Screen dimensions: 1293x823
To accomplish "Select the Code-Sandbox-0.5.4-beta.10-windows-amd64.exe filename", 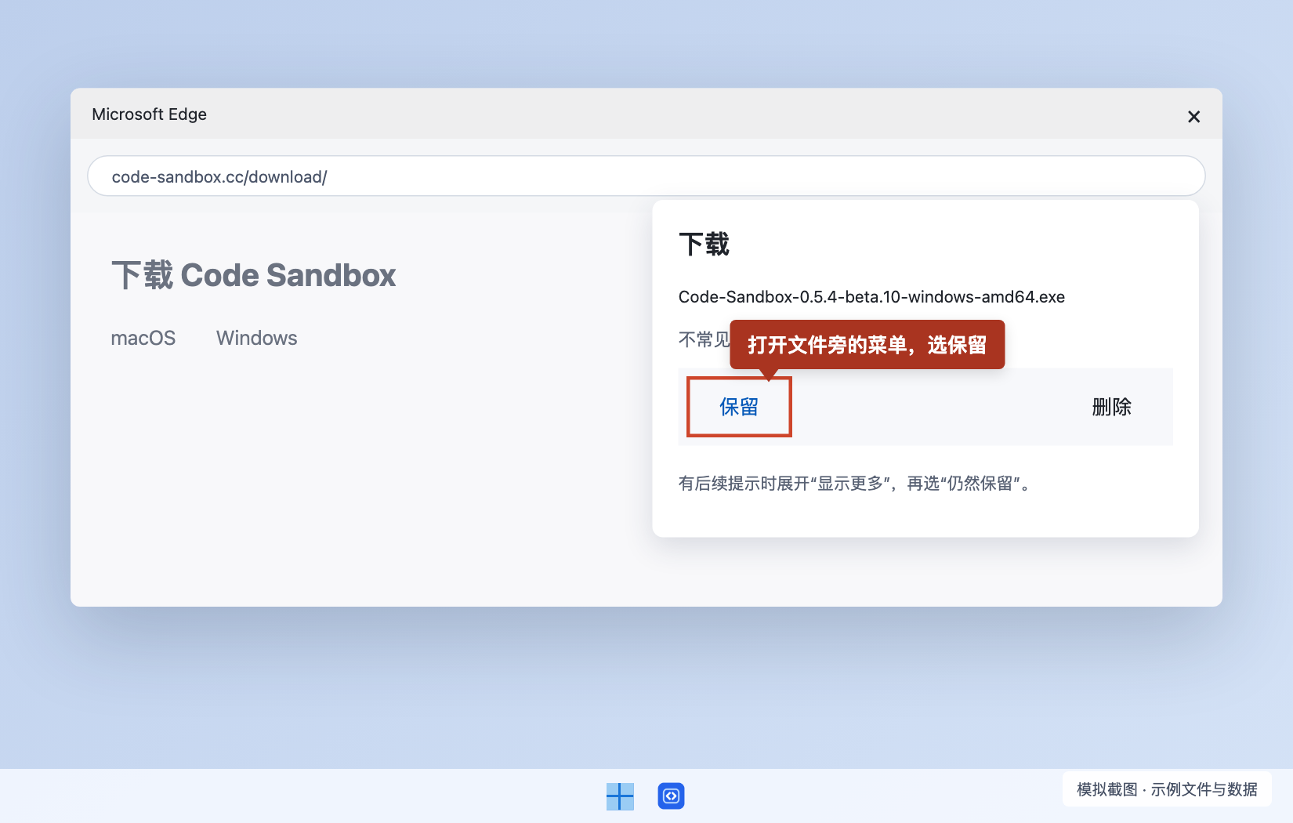I will click(x=871, y=297).
